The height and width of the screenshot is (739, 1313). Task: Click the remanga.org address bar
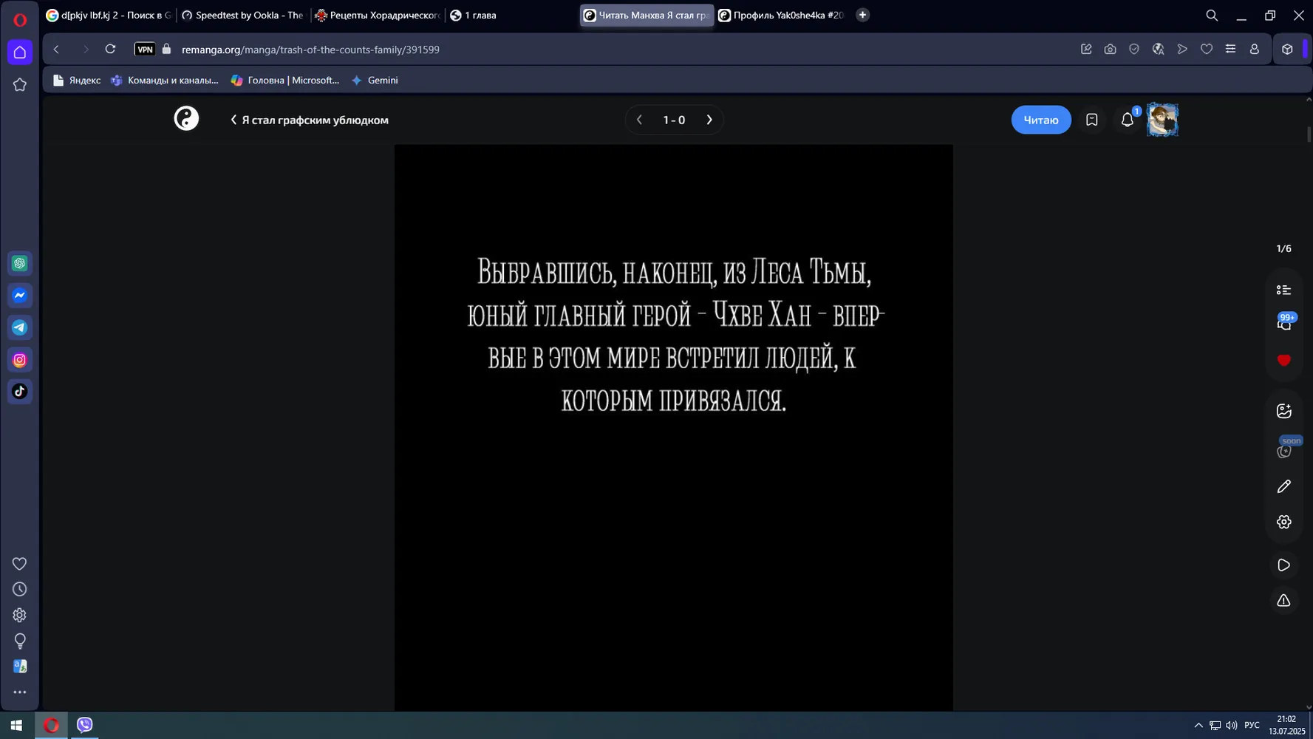[310, 50]
